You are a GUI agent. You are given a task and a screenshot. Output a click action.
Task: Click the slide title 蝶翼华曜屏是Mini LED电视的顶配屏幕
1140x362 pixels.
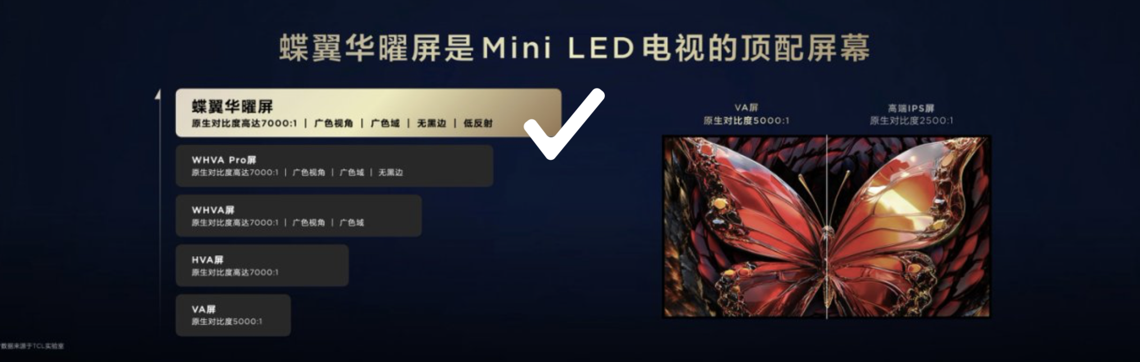click(x=574, y=48)
